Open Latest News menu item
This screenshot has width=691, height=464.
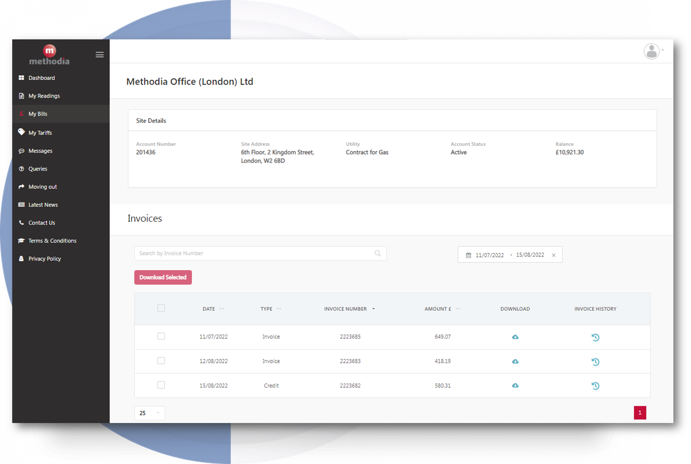[61, 205]
